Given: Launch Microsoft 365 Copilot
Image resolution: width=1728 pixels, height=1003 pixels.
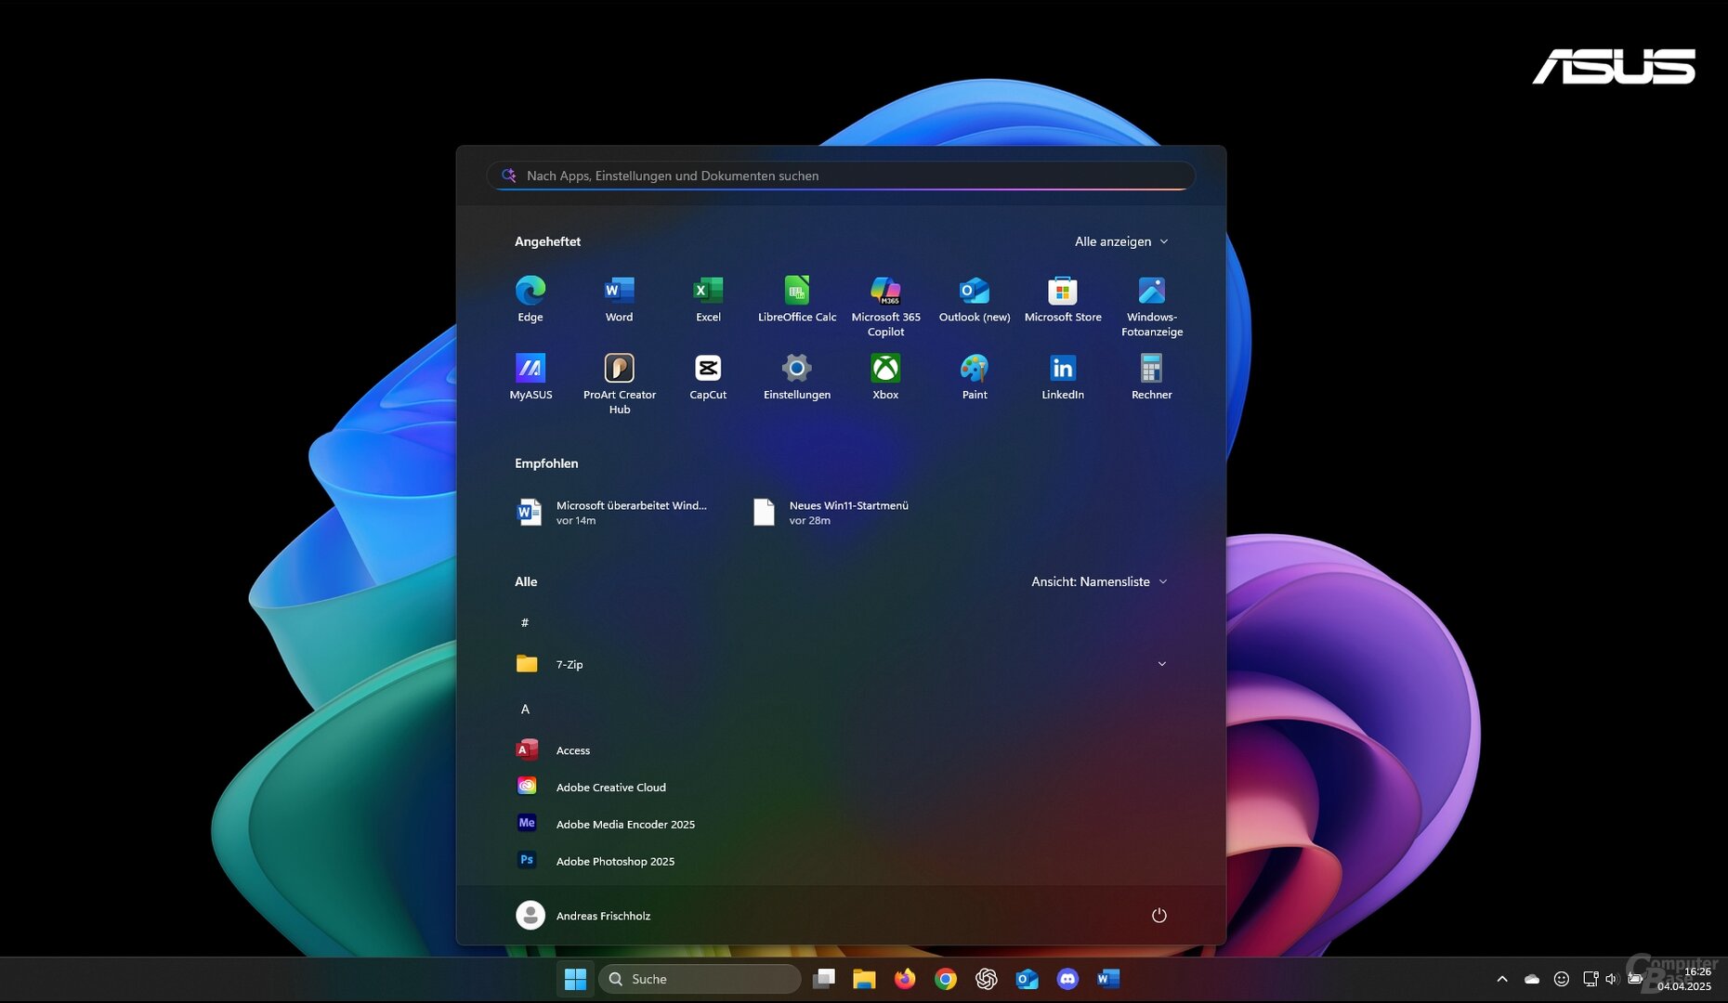Looking at the screenshot, I should [885, 306].
